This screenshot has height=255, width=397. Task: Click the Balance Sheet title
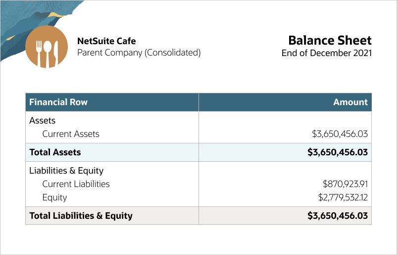point(330,40)
